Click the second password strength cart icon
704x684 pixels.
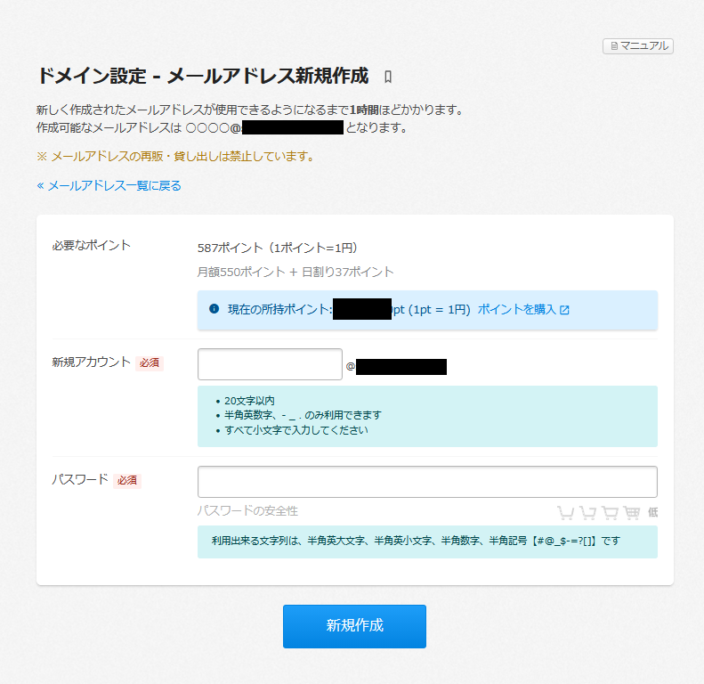[x=587, y=512]
